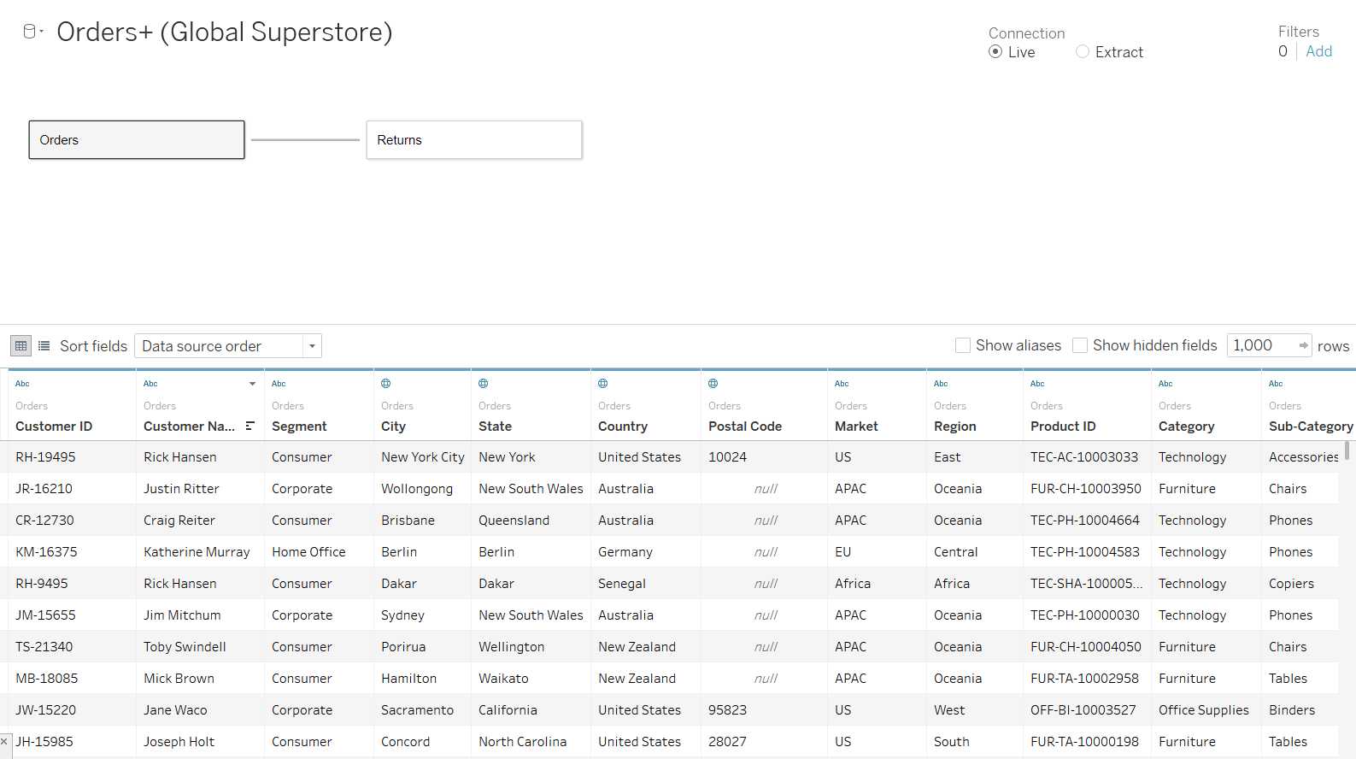Click the globe geographic icon above Postal Code
The image size is (1356, 759).
[713, 384]
